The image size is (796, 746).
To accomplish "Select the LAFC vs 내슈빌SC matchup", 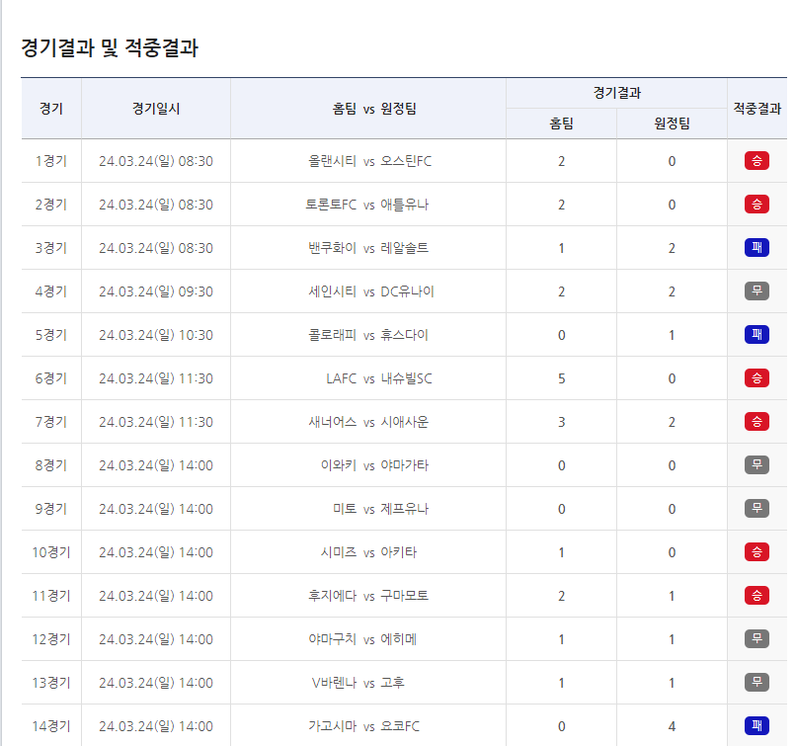I will [x=379, y=378].
